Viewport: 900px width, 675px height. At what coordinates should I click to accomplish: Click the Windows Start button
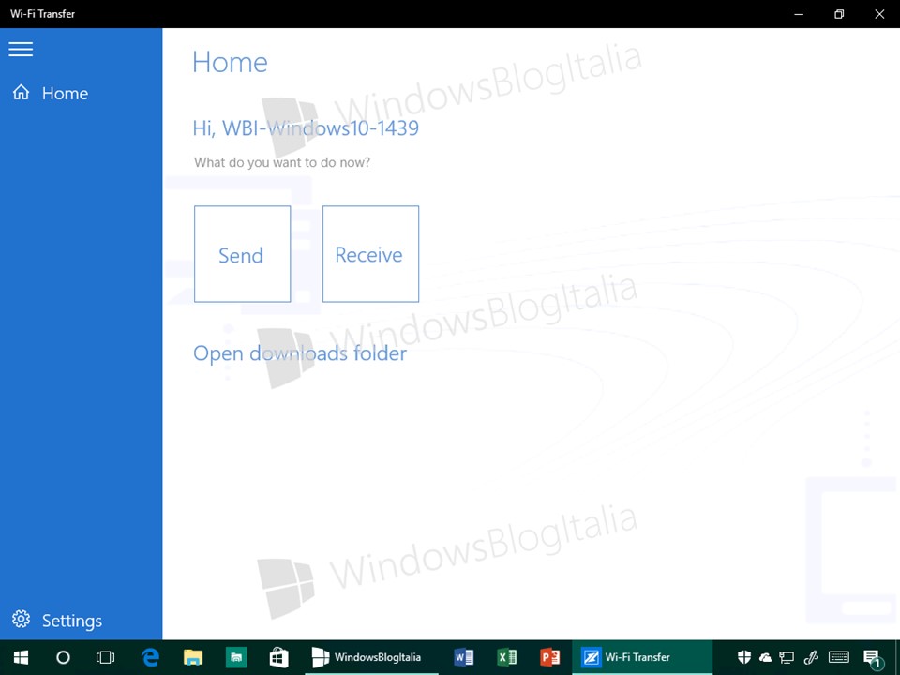point(22,657)
